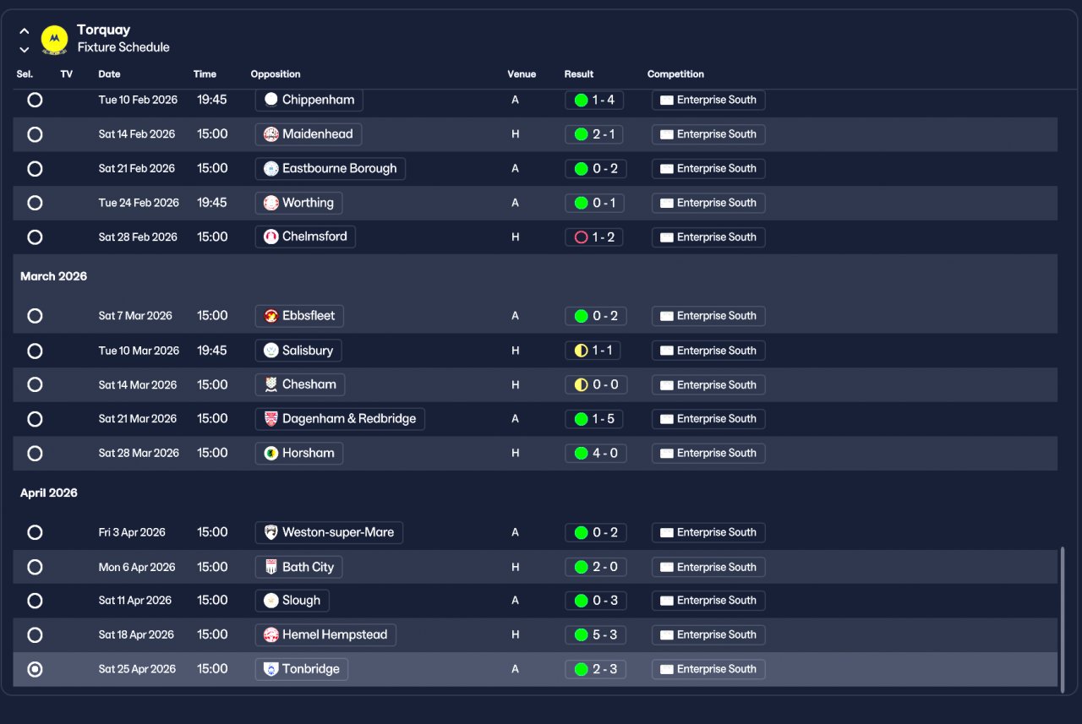Select the Slough fixture radio button

pyautogui.click(x=35, y=601)
